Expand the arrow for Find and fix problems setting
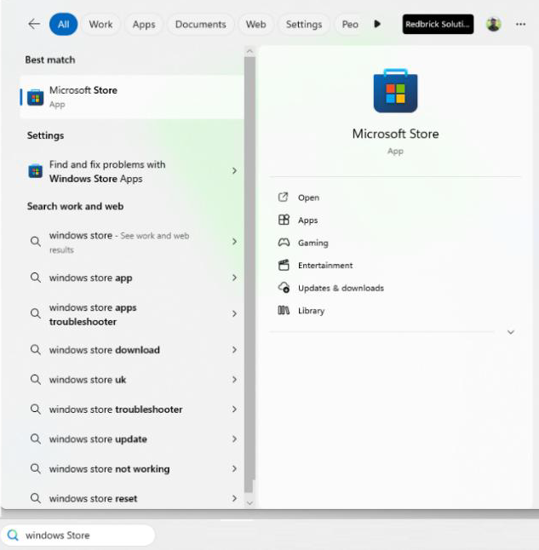 point(234,171)
